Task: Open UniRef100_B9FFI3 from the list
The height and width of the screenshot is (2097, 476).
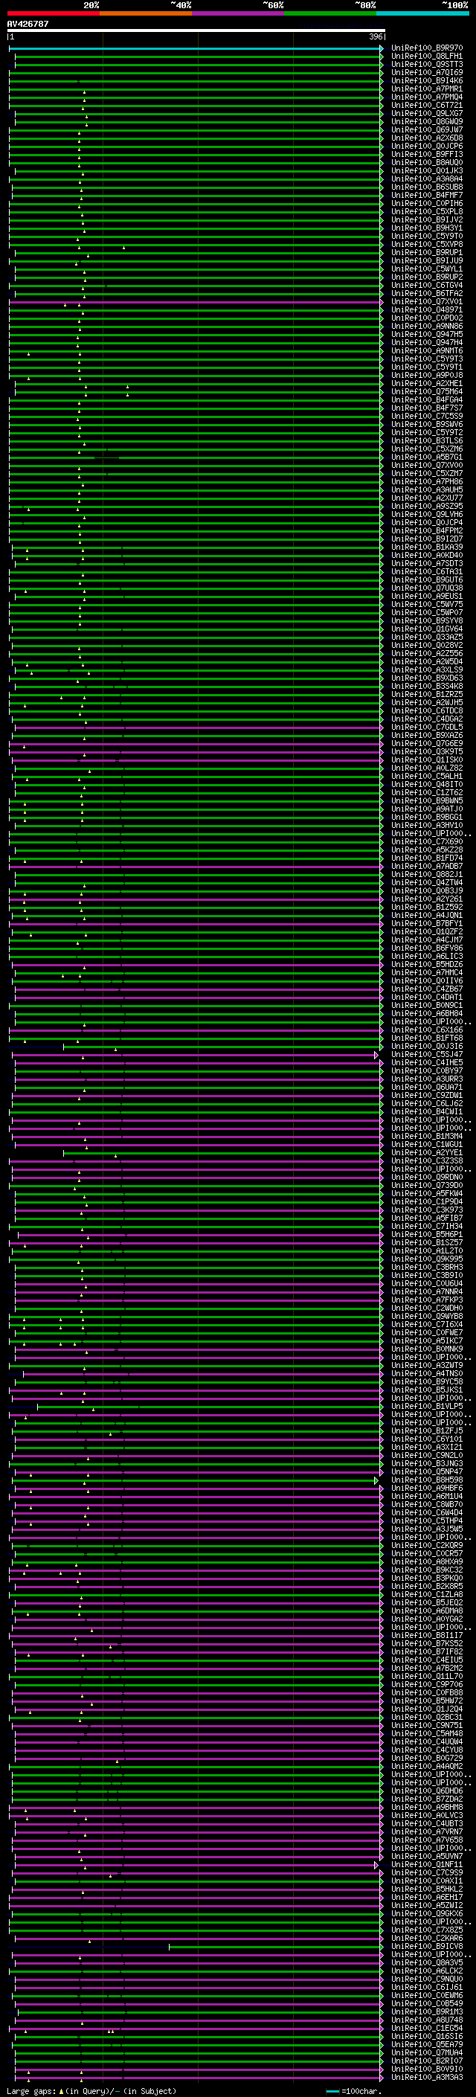Action: click(426, 154)
